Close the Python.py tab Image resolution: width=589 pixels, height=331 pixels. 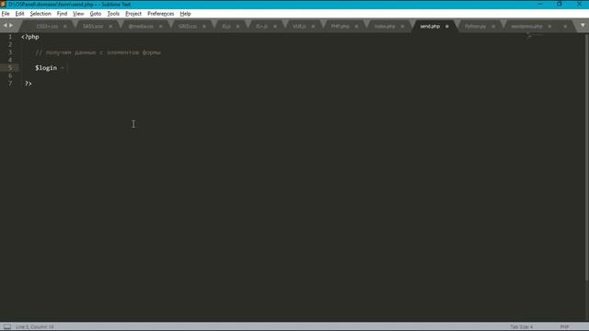click(493, 27)
